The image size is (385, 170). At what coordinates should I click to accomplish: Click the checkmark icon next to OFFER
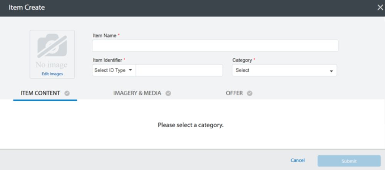pyautogui.click(x=250, y=93)
